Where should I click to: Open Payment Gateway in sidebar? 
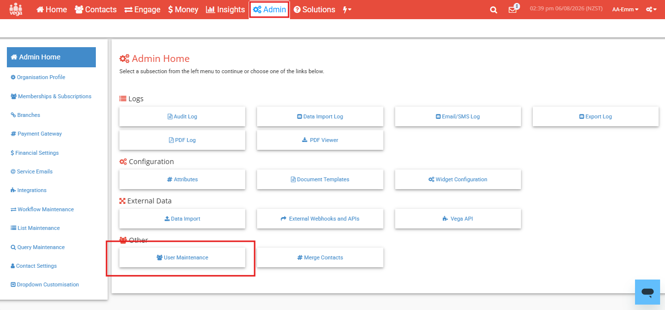(x=36, y=134)
